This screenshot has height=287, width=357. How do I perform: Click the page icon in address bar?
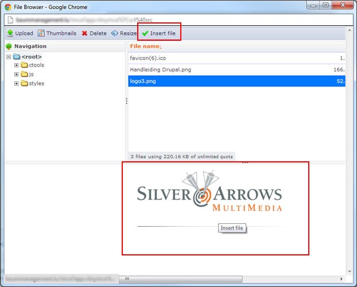[x=10, y=20]
